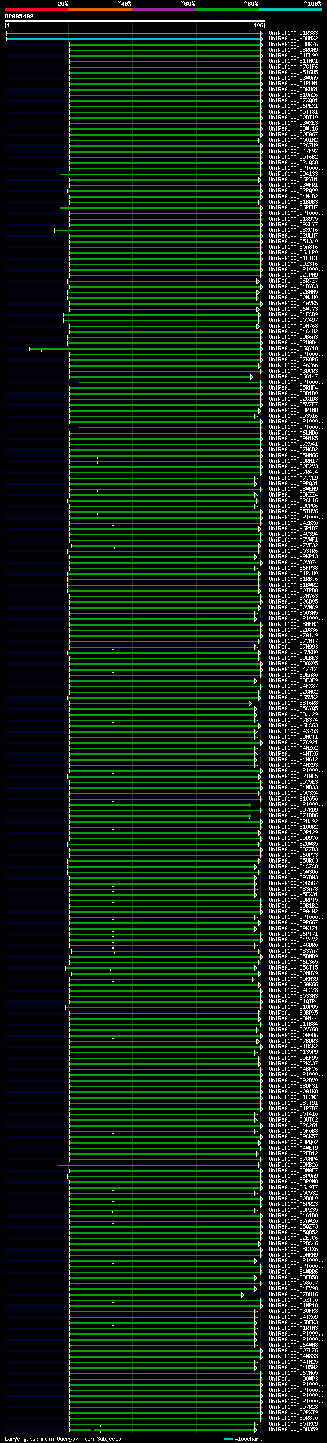
Task: Click hit label UniRef100_B1RJU0
Action: pyautogui.click(x=293, y=574)
